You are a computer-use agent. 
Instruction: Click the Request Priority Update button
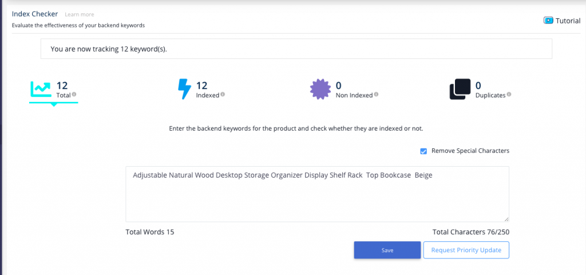(x=466, y=250)
